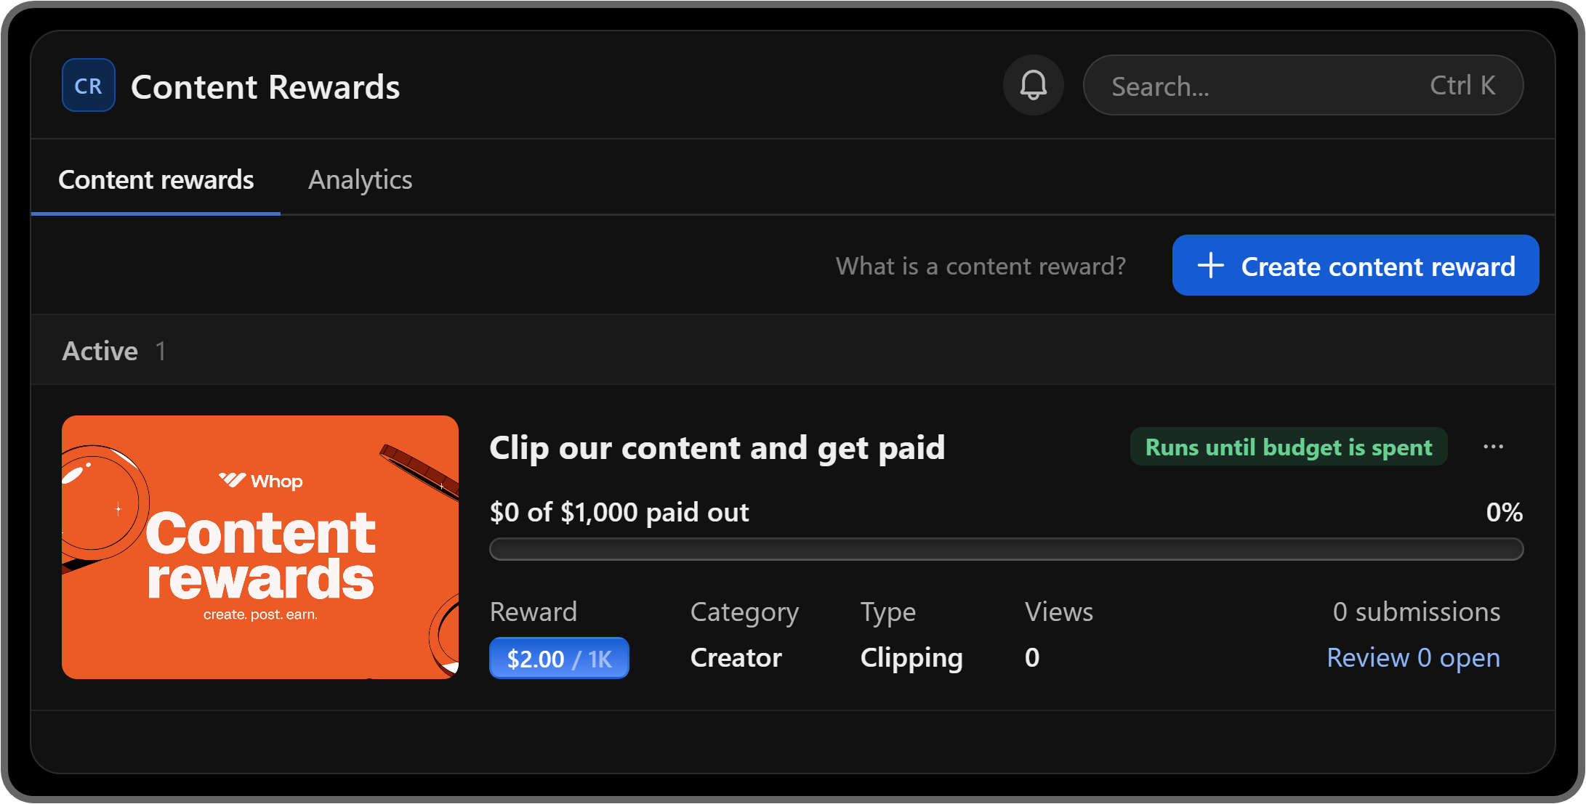Screen dimensions: 1586x804
Task: Open the Content rewards campaign thumbnail
Action: (x=260, y=547)
